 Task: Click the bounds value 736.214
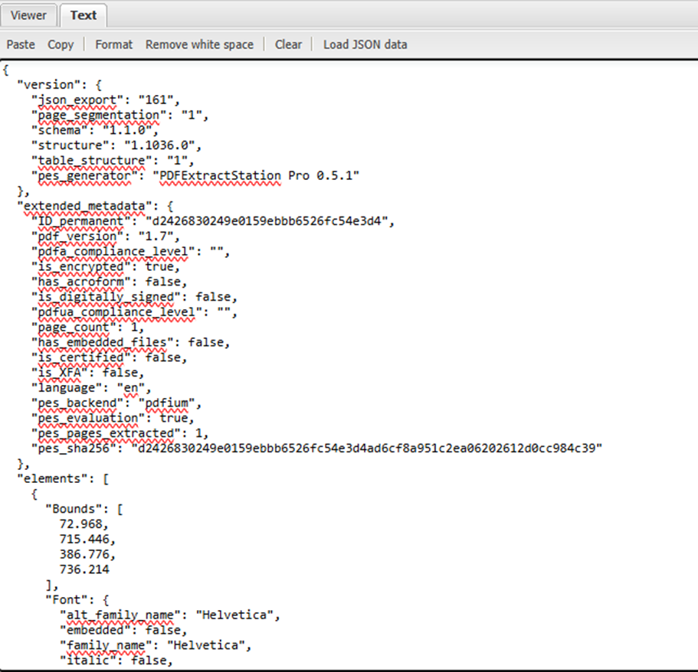pyautogui.click(x=84, y=569)
